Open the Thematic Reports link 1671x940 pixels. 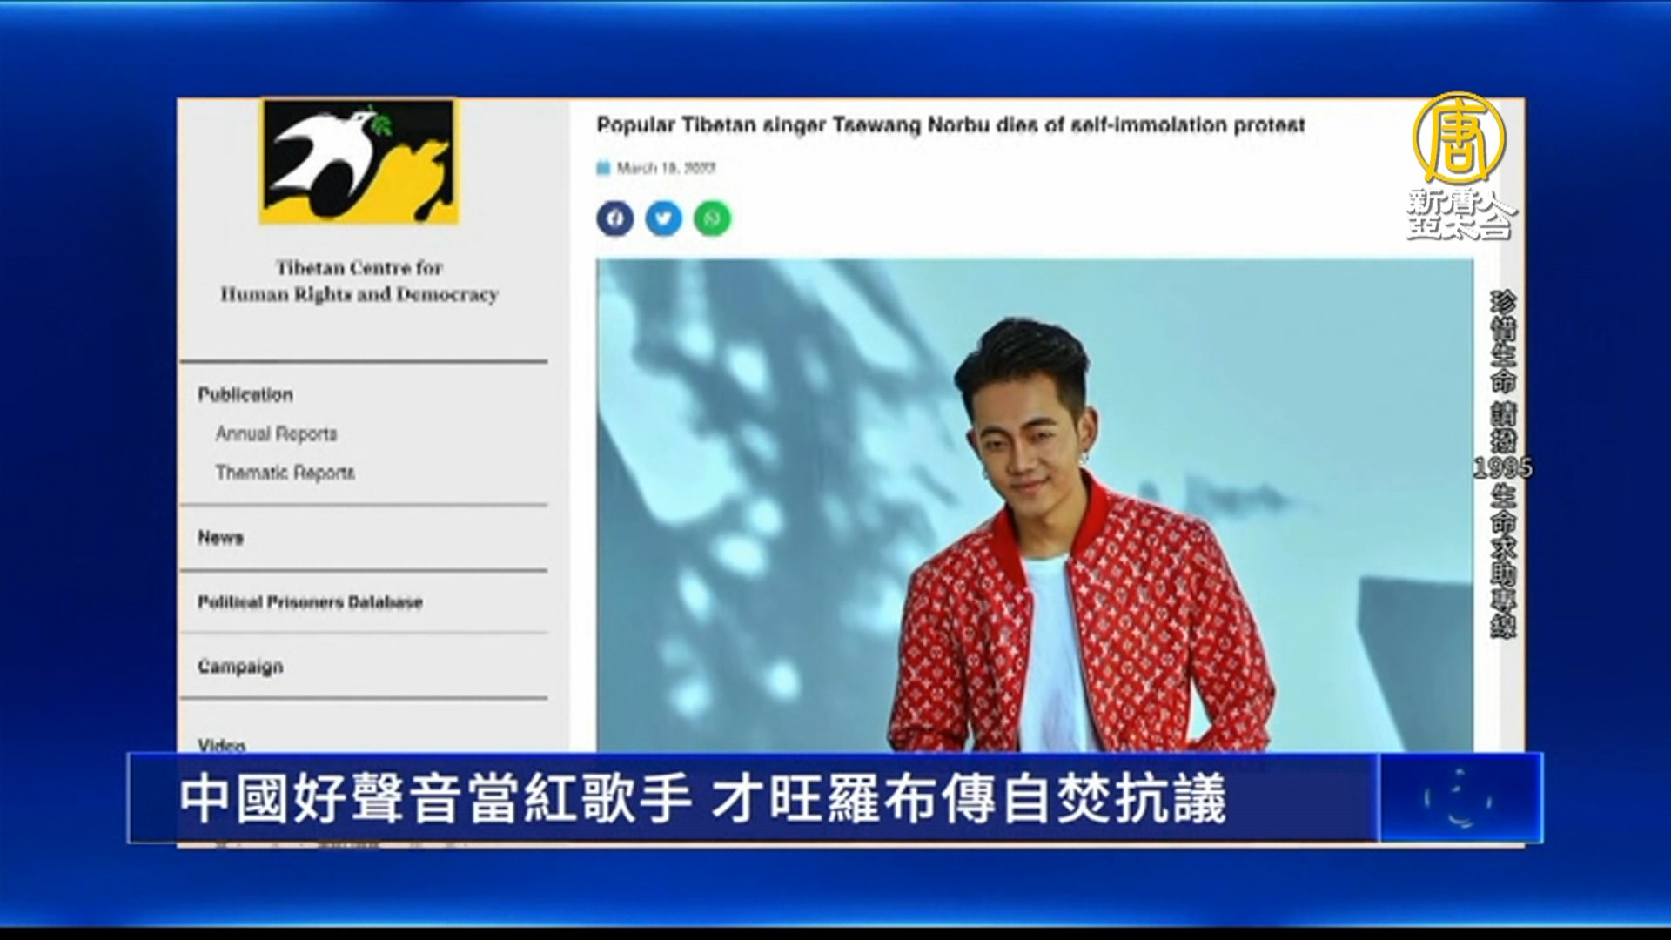pyautogui.click(x=285, y=473)
